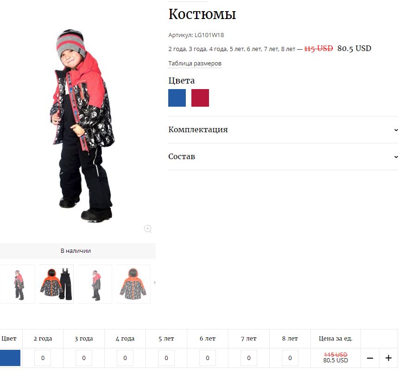Click quantity field for 2 года

[43, 358]
